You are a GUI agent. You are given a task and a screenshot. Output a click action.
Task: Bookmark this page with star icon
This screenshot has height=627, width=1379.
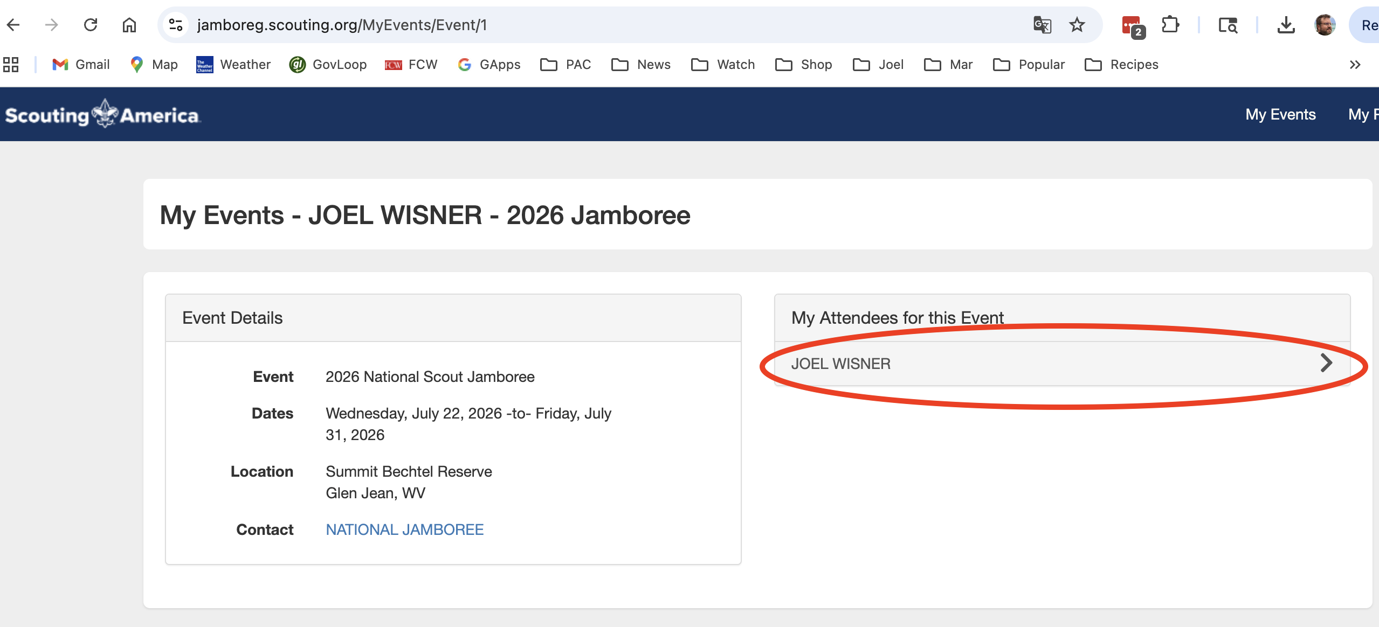tap(1077, 25)
